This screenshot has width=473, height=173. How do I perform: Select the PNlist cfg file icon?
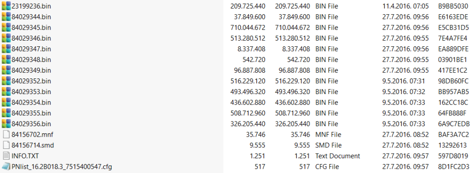[x=6, y=166]
